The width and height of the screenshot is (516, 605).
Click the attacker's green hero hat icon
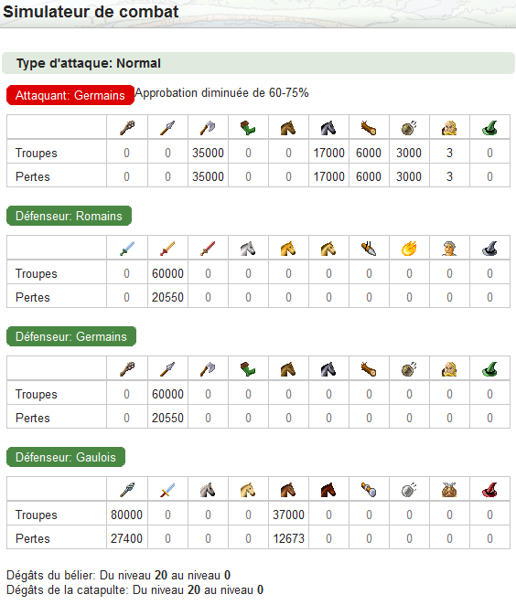pyautogui.click(x=489, y=128)
